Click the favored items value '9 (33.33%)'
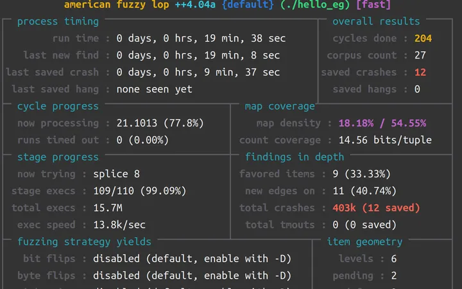Viewport: 462px width, 289px height. coord(361,174)
